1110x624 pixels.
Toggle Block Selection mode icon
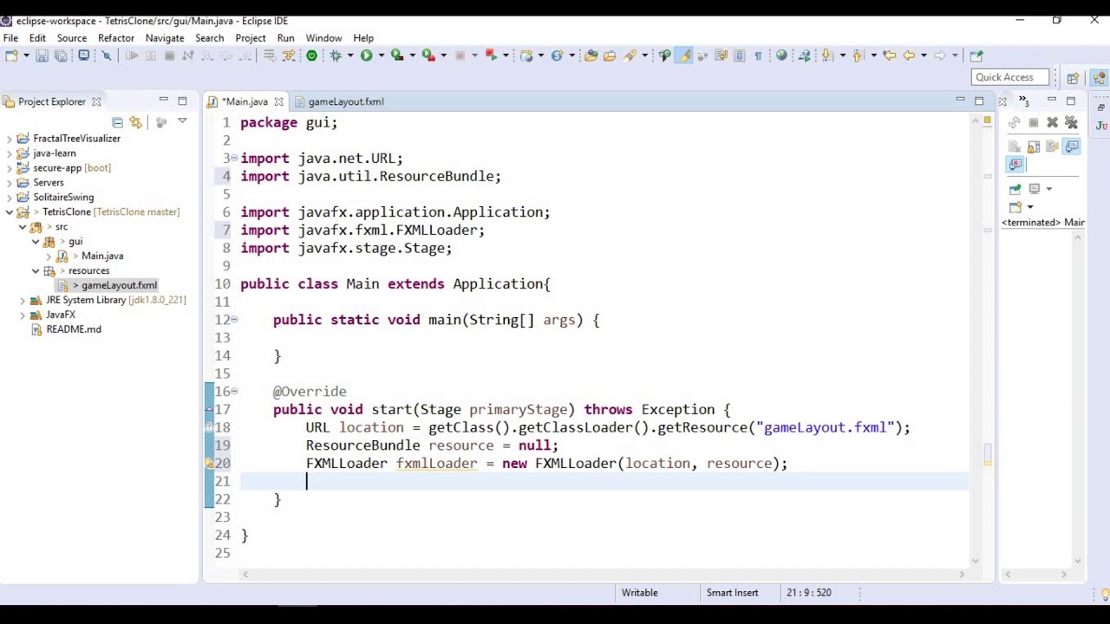coord(739,55)
